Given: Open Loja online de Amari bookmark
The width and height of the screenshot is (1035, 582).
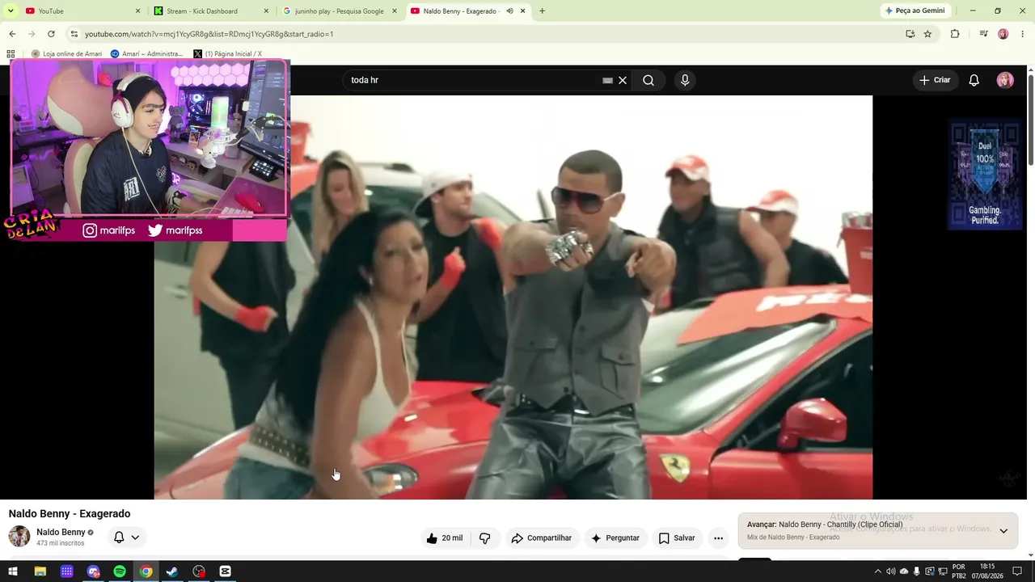Looking at the screenshot, I should (66, 54).
